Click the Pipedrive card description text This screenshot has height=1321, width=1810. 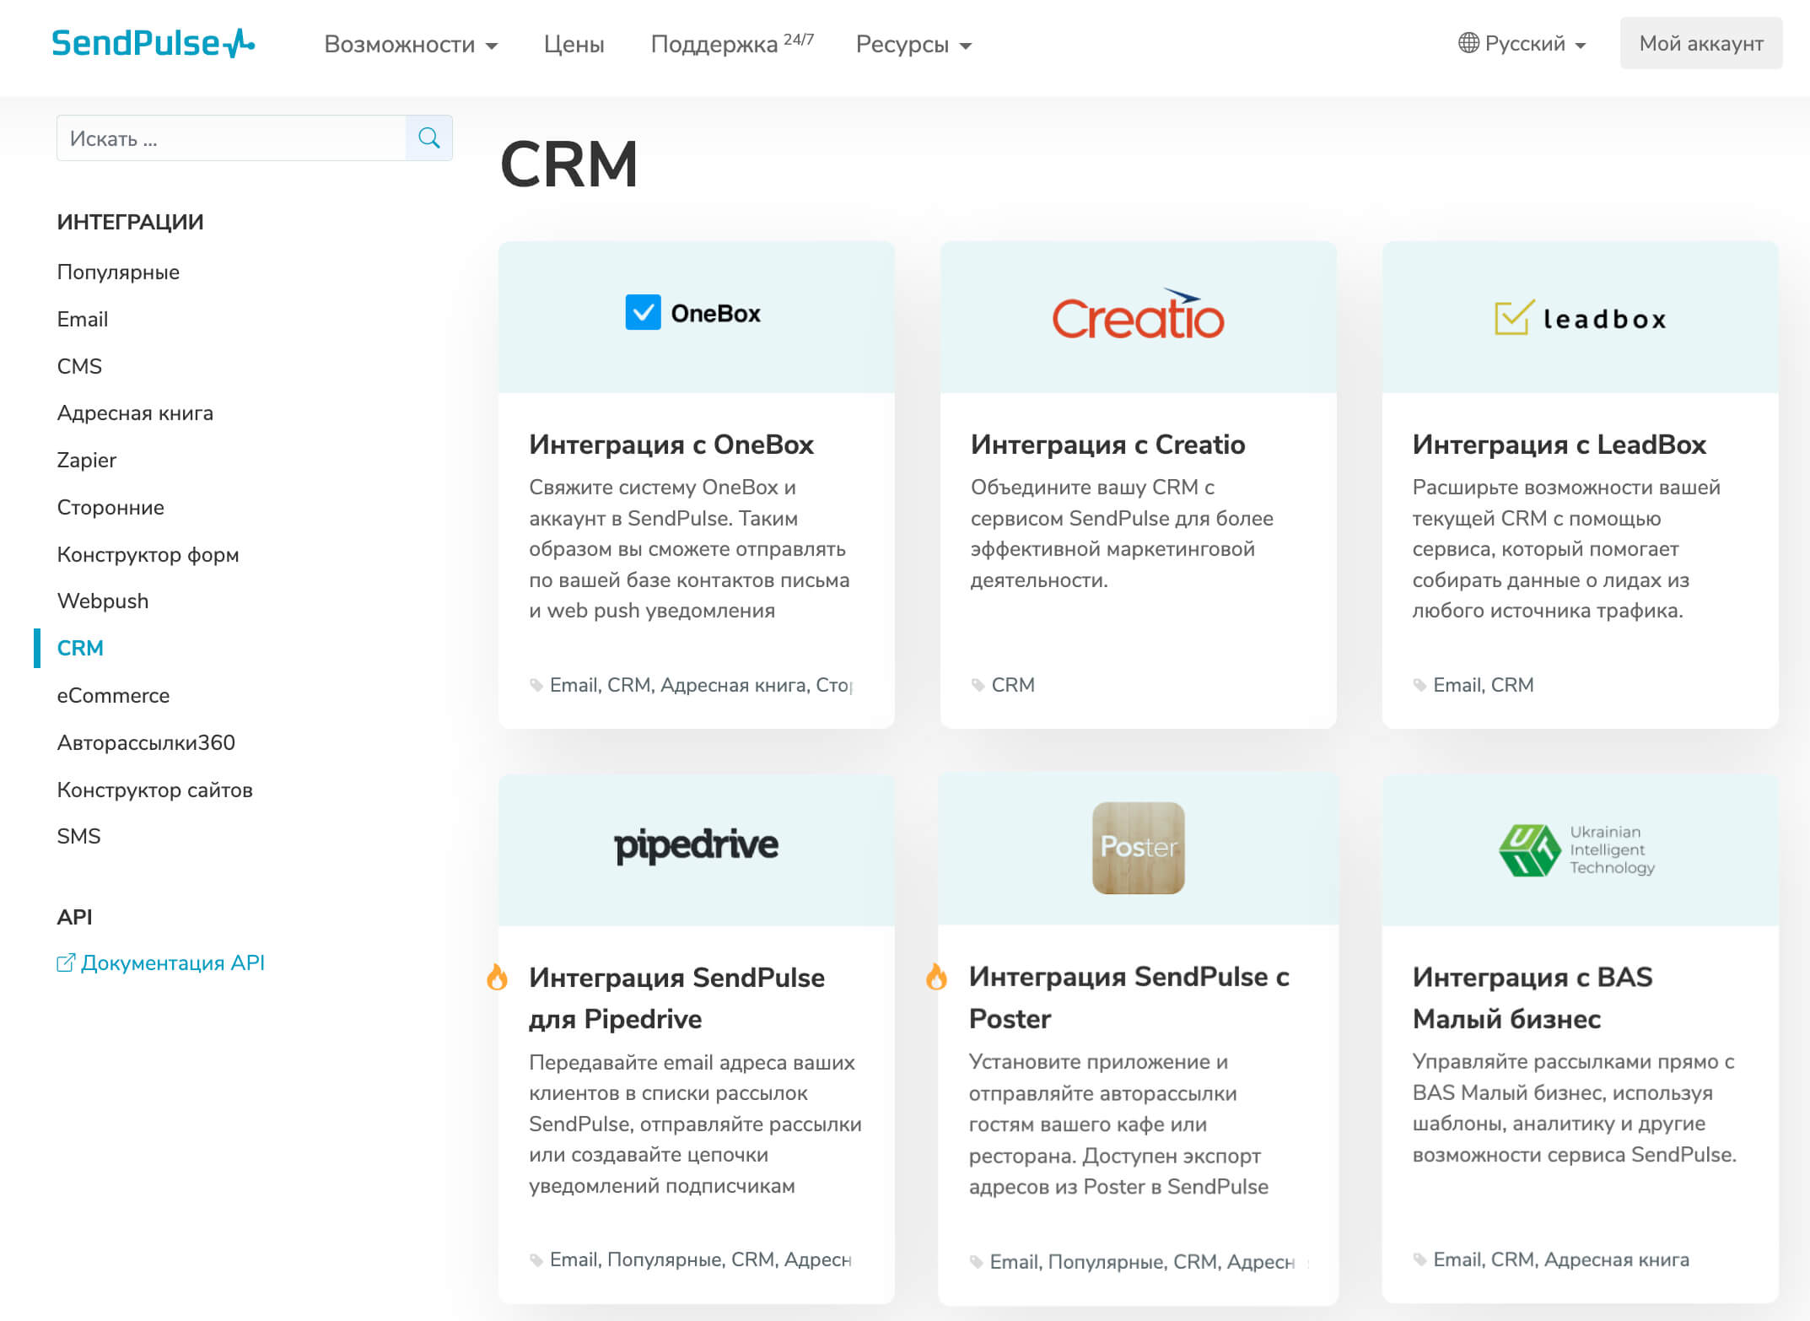[695, 1124]
